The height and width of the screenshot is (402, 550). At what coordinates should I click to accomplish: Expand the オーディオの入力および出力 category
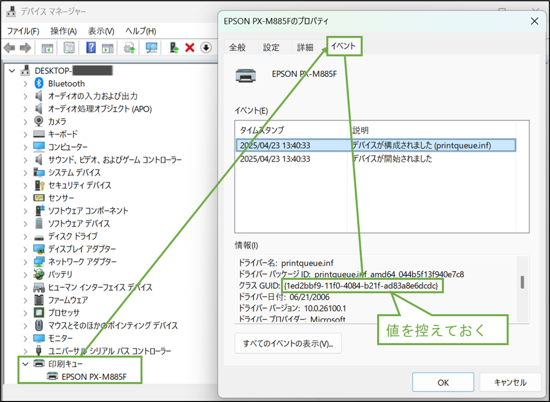point(25,96)
